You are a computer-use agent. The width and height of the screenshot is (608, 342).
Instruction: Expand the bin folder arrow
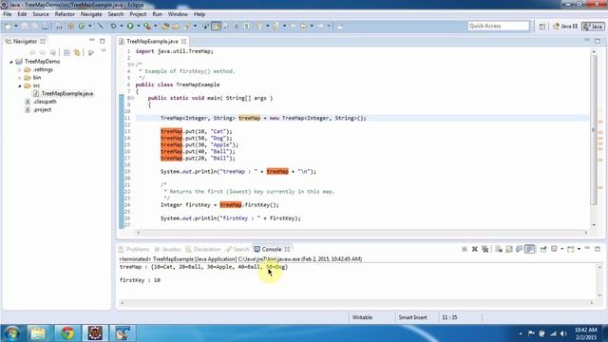(20, 78)
